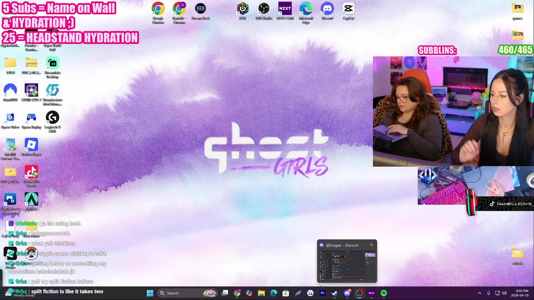Select the CPUID CPU-Z desktop shortcut

click(31, 92)
